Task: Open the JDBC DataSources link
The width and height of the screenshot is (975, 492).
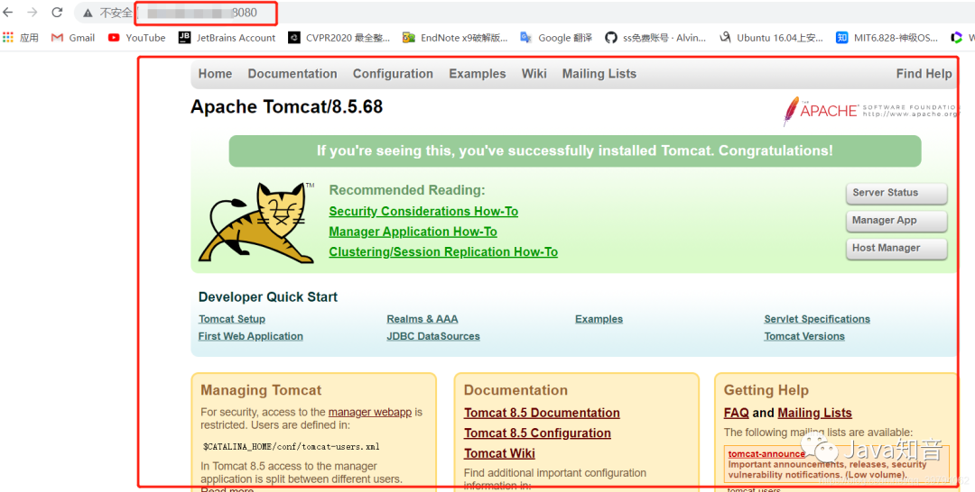Action: coord(433,336)
